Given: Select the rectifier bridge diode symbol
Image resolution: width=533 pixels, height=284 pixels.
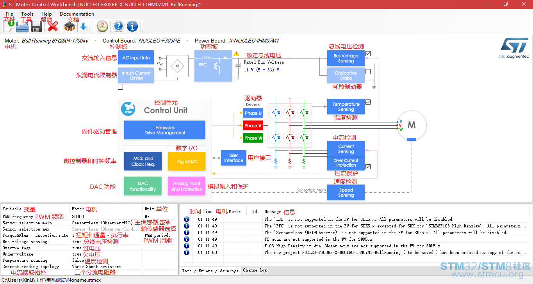Looking at the screenshot, I should 177,66.
